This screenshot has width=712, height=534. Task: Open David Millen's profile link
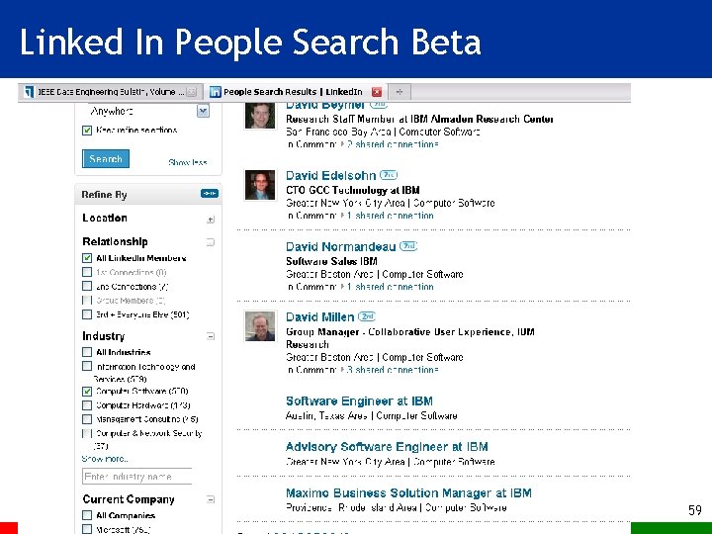[x=320, y=317]
